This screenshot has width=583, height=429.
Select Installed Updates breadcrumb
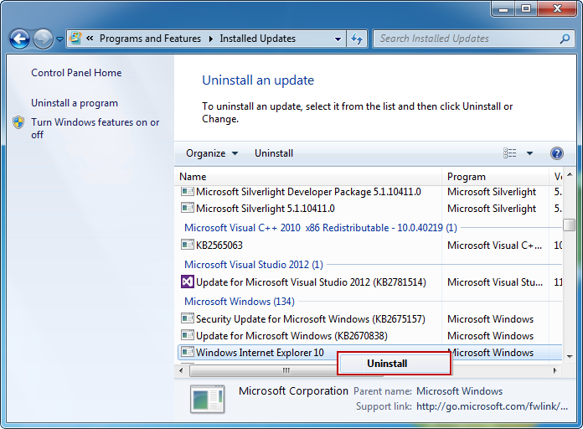(x=258, y=39)
